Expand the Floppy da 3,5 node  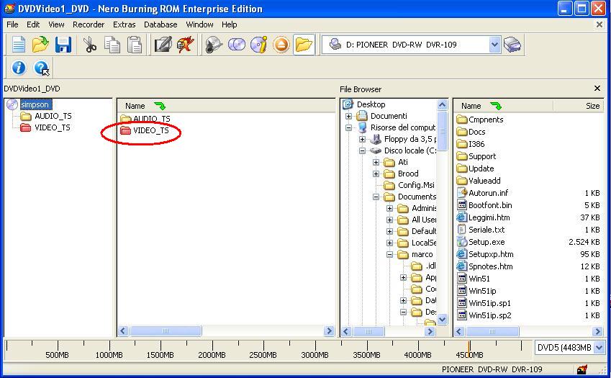coord(363,139)
